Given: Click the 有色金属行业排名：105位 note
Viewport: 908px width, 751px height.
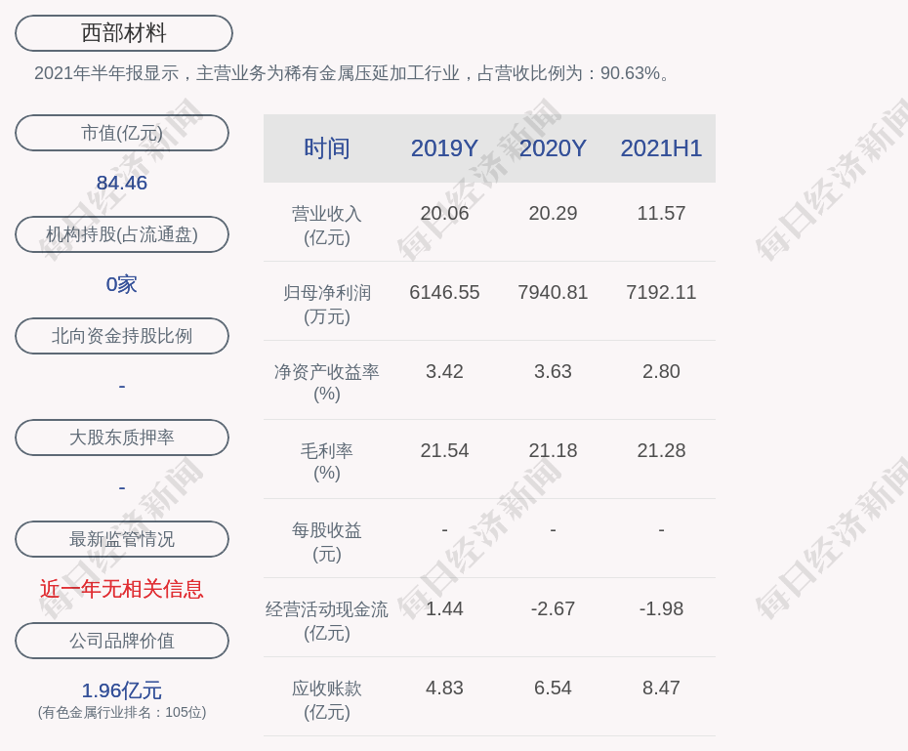Looking at the screenshot, I should point(122,712).
